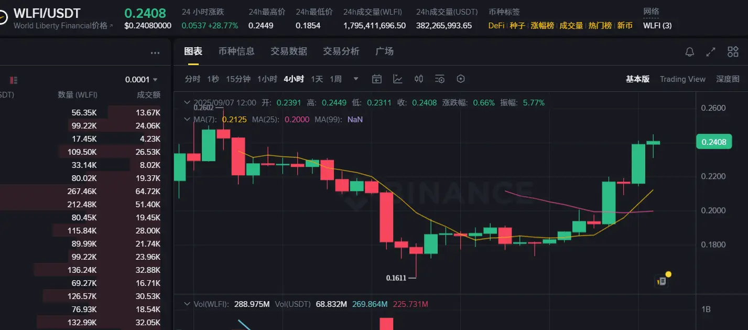This screenshot has width=748, height=330.
Task: Click the MA(99) NaN indicator label
Action: tap(339, 120)
